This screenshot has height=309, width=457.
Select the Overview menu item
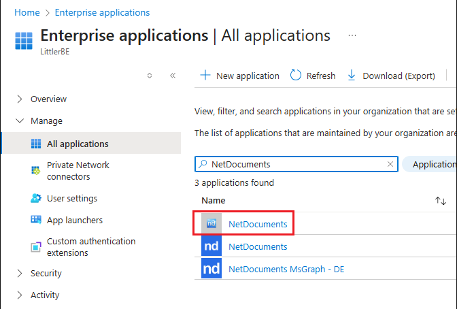tap(49, 99)
